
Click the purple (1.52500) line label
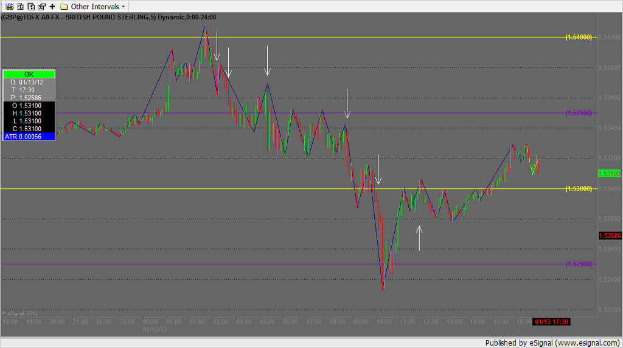click(579, 264)
